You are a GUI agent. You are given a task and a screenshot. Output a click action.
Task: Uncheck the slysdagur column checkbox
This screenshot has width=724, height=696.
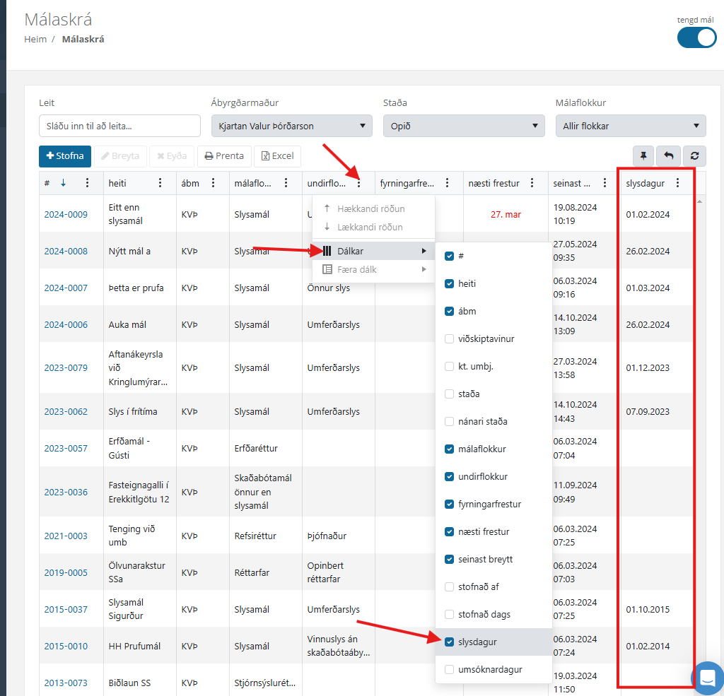[449, 642]
